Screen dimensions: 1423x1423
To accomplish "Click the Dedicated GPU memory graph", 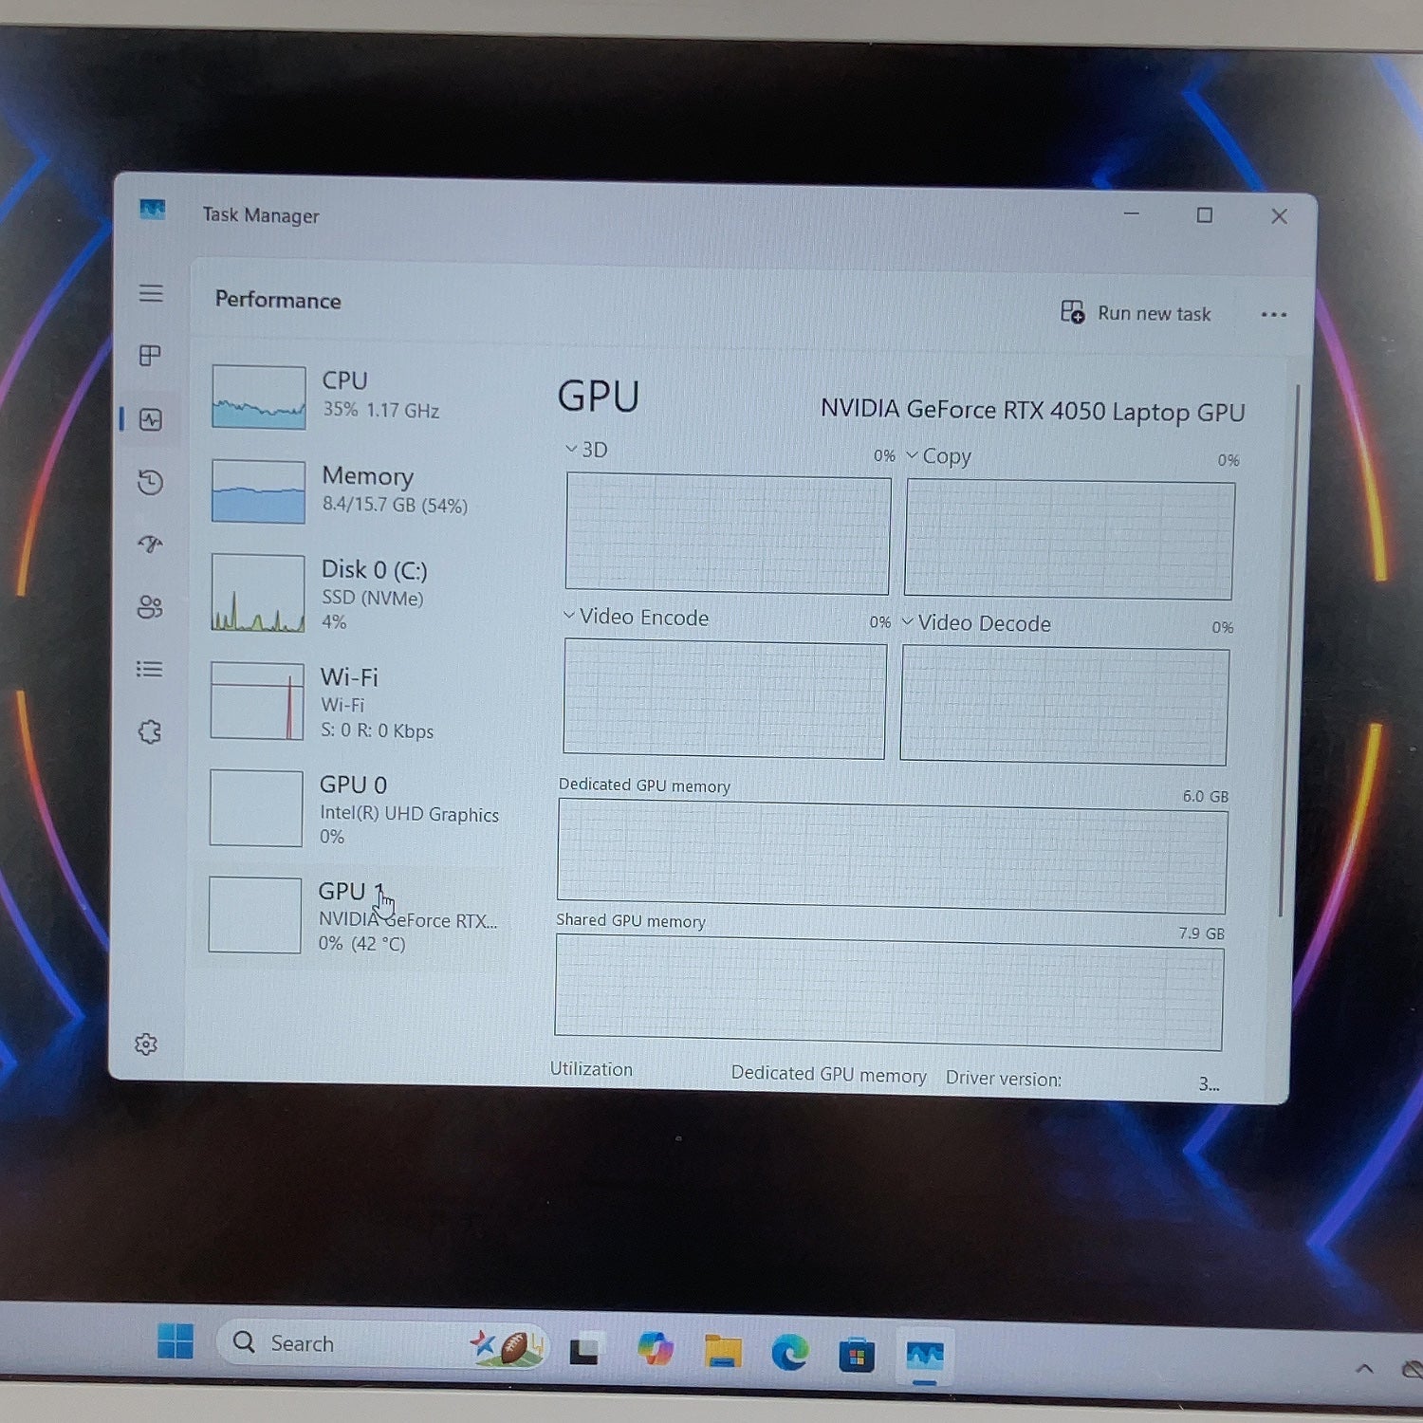I will pos(892,857).
